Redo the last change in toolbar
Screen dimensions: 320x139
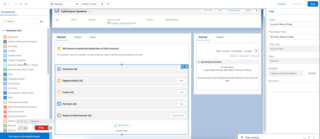click(10, 4)
